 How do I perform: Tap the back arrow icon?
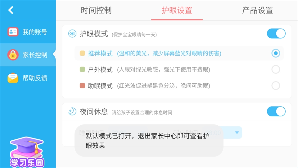coord(11,10)
